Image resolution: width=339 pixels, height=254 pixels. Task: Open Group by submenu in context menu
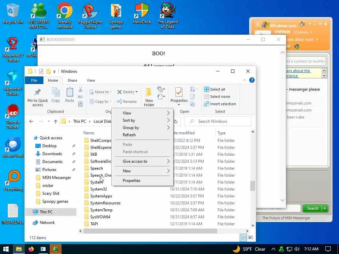142,128
